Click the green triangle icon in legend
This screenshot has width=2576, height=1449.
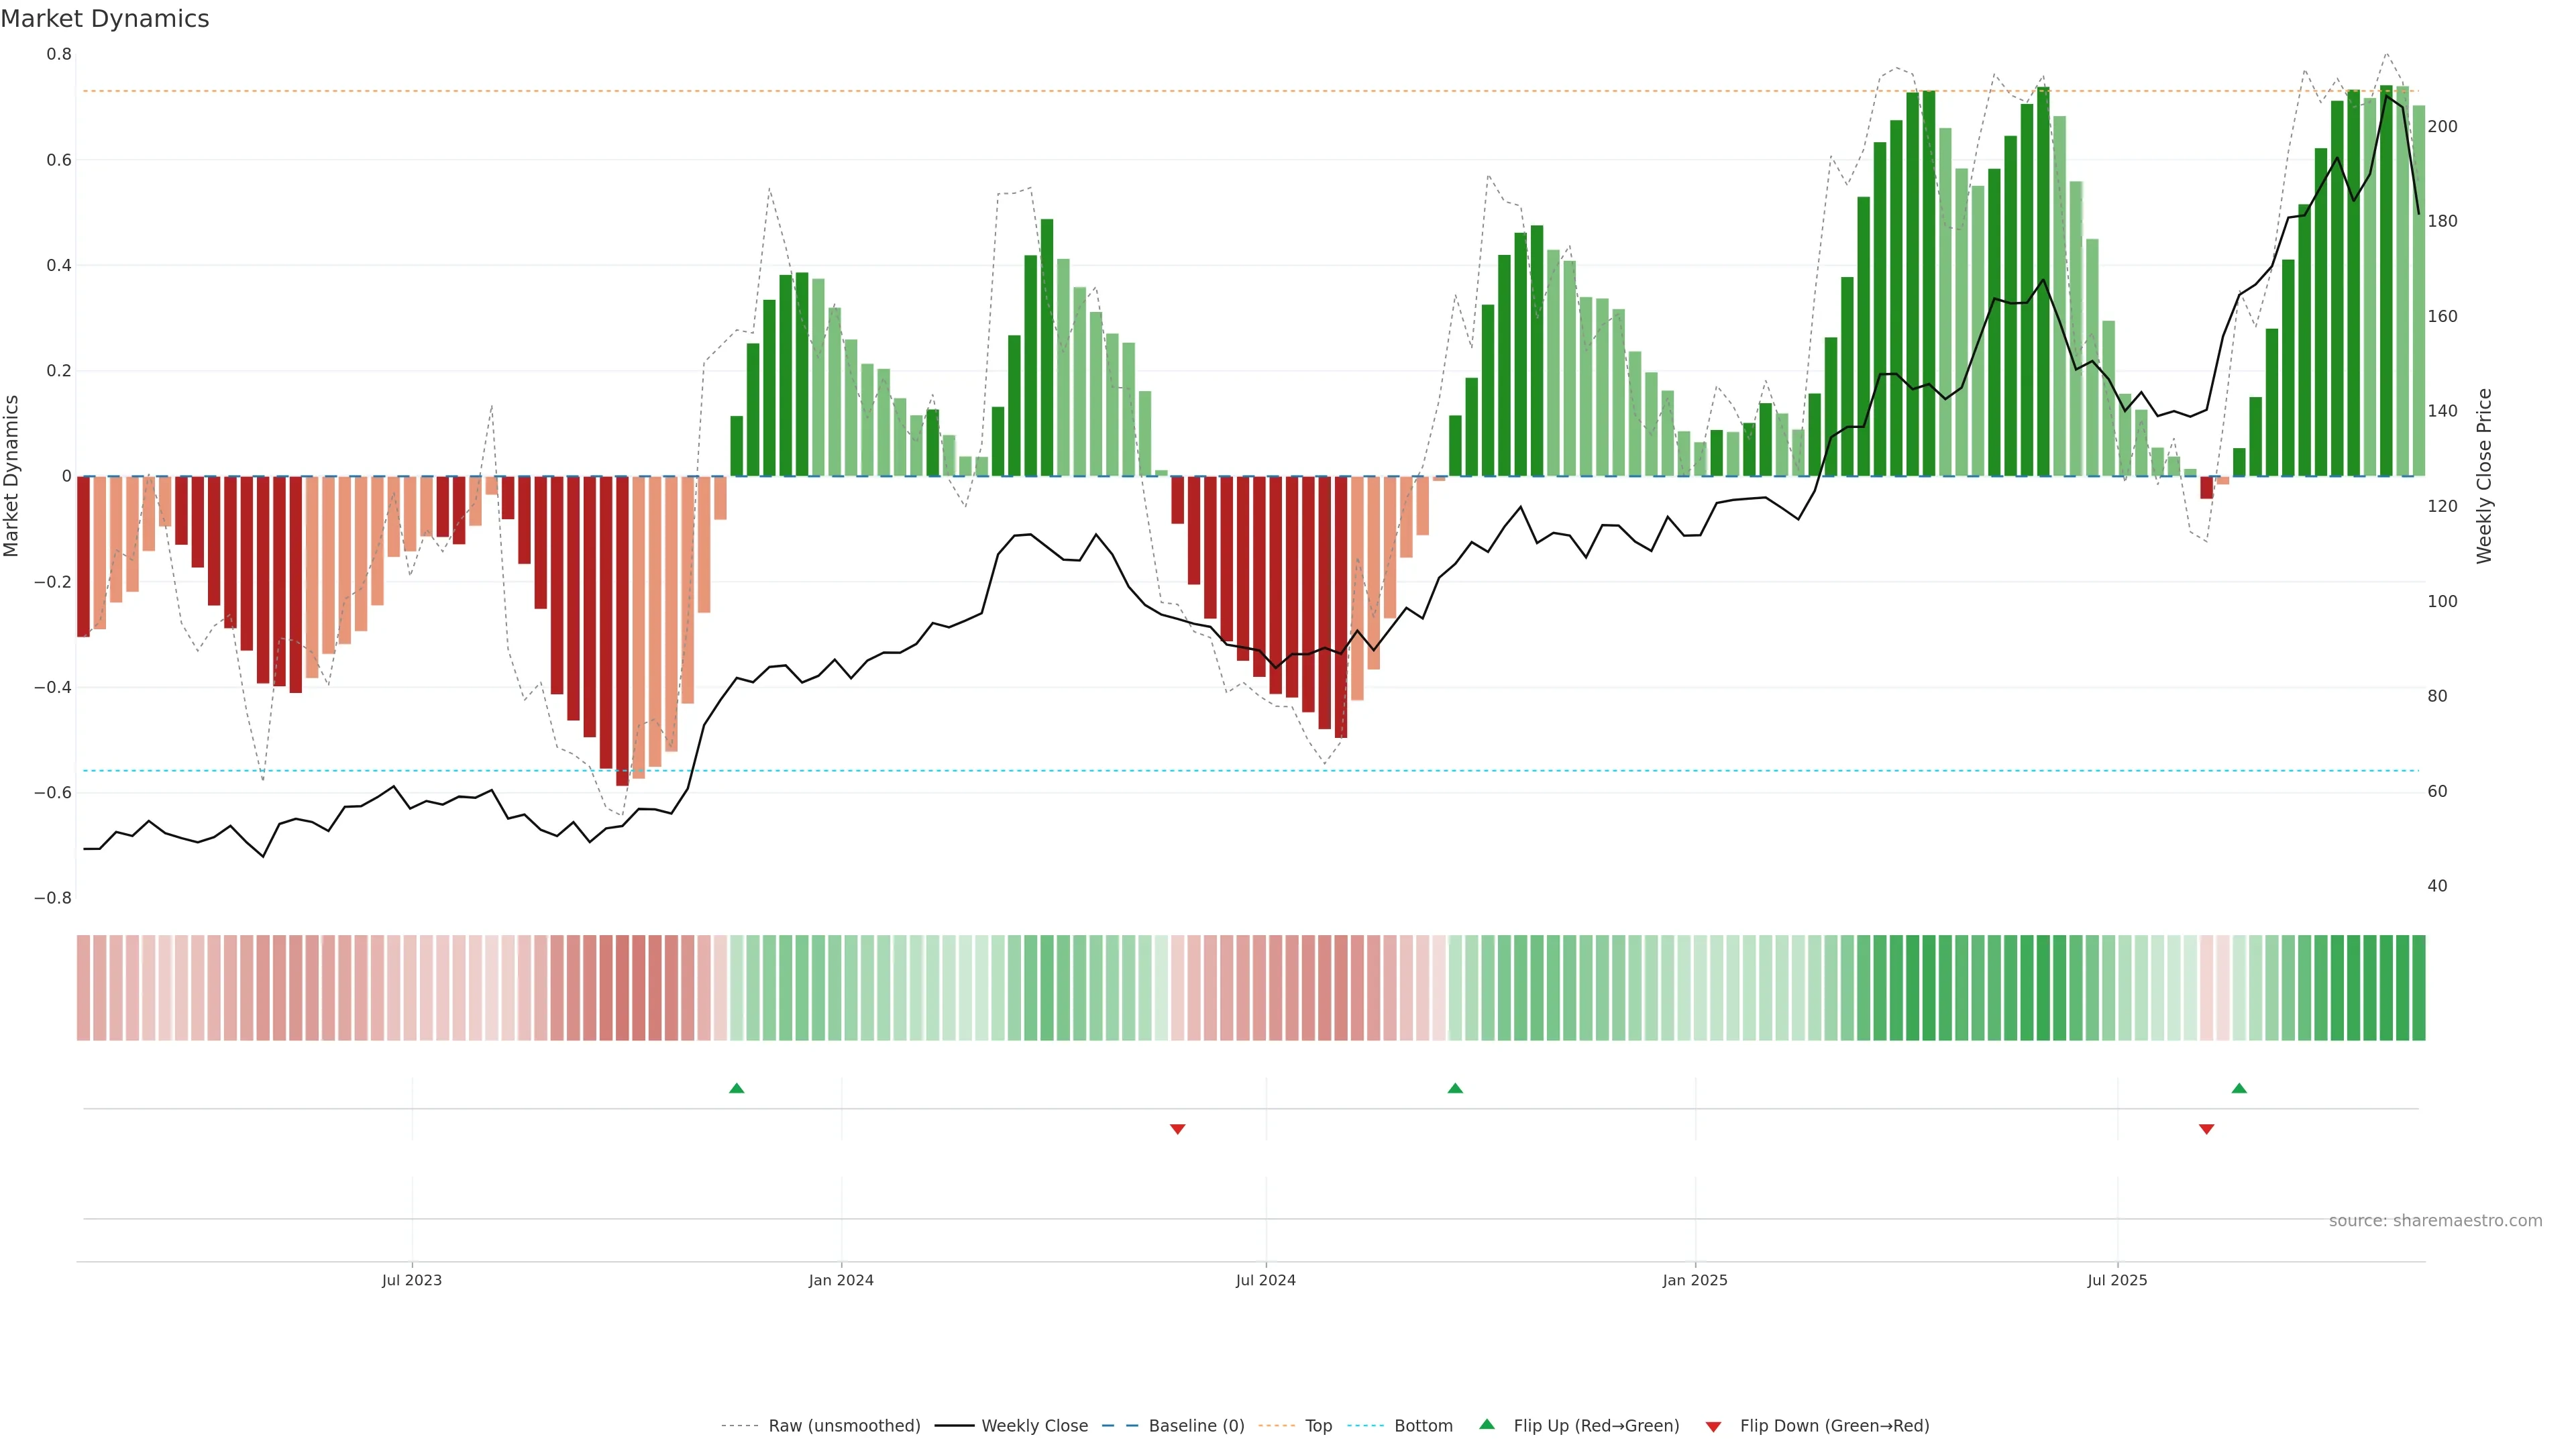[1487, 1424]
